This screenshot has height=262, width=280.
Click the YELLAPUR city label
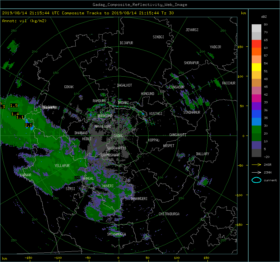62,166
